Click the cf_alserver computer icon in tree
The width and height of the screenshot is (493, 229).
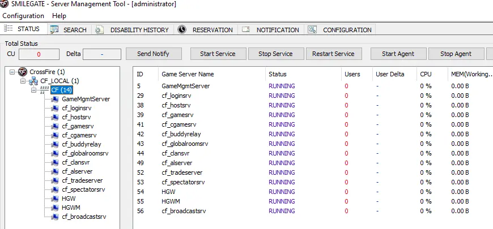(55, 171)
